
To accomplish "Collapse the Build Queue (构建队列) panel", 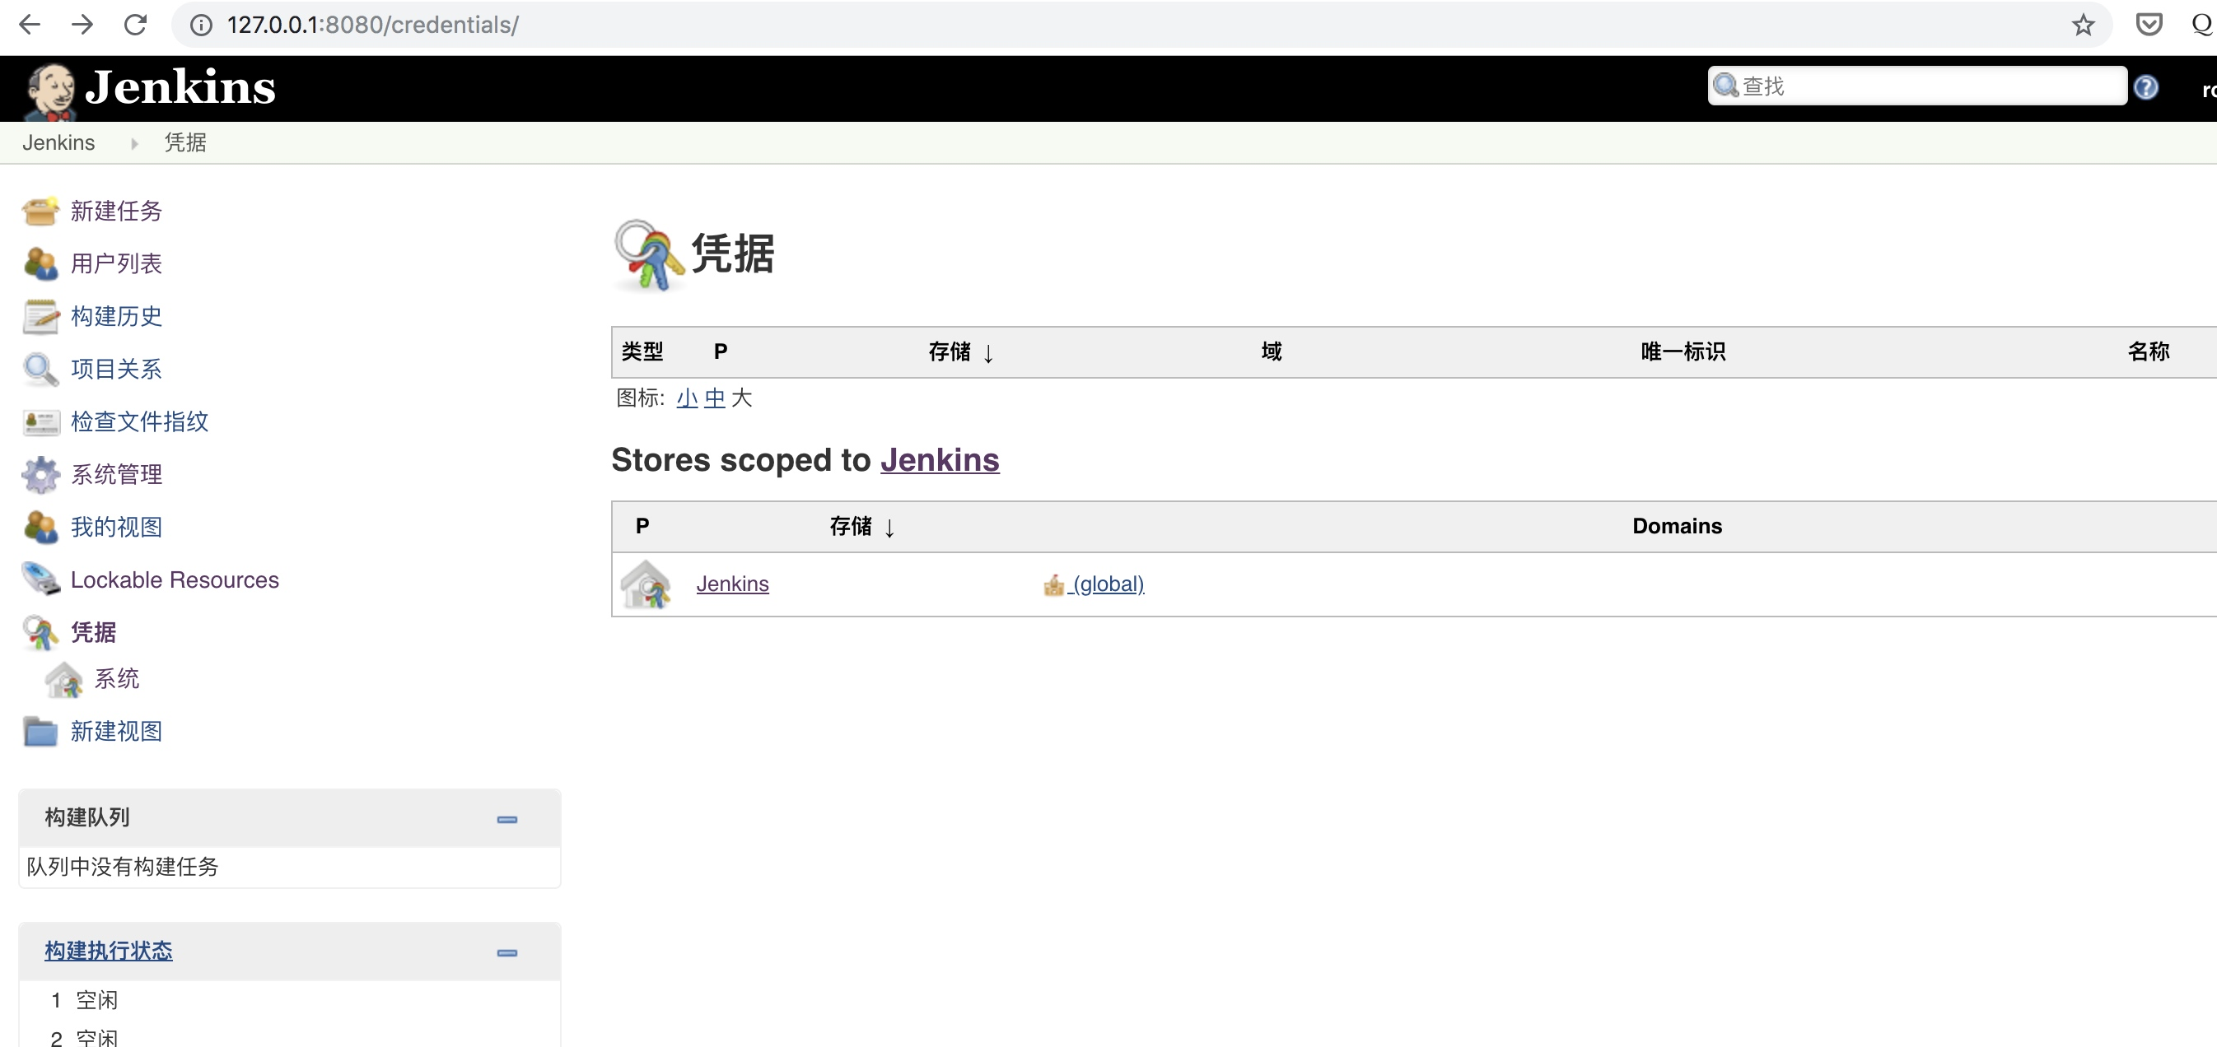I will (507, 819).
